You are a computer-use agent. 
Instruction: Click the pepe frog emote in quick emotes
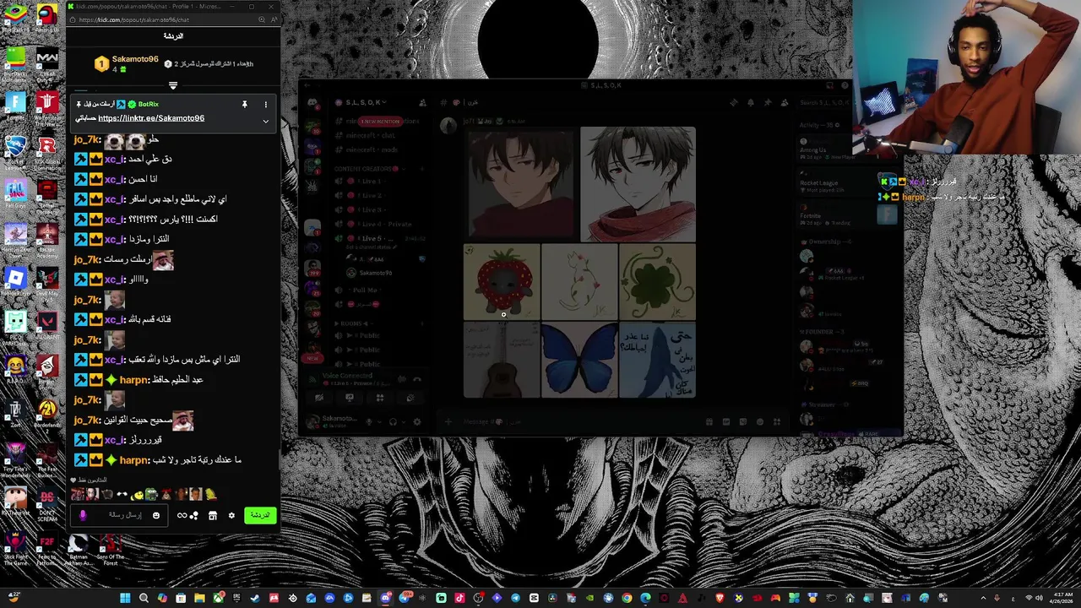click(150, 494)
